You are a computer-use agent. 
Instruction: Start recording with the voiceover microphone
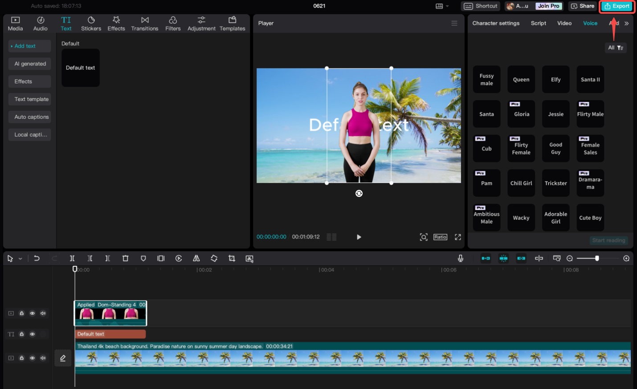(x=460, y=258)
